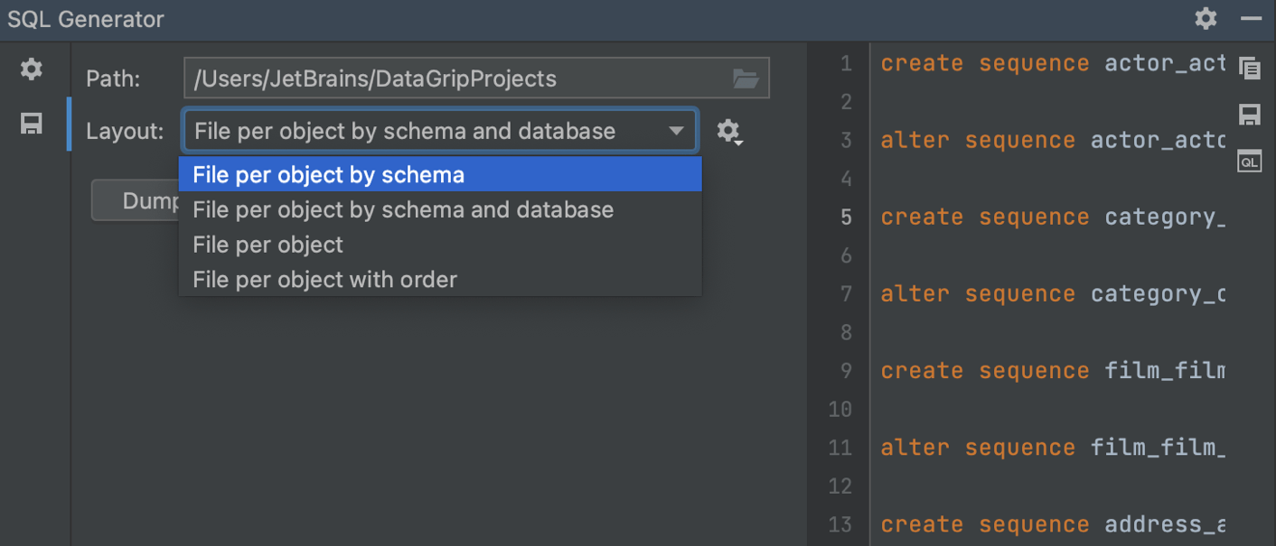1276x546 pixels.
Task: Open the SQL Generator title bar settings gear
Action: [x=1206, y=18]
